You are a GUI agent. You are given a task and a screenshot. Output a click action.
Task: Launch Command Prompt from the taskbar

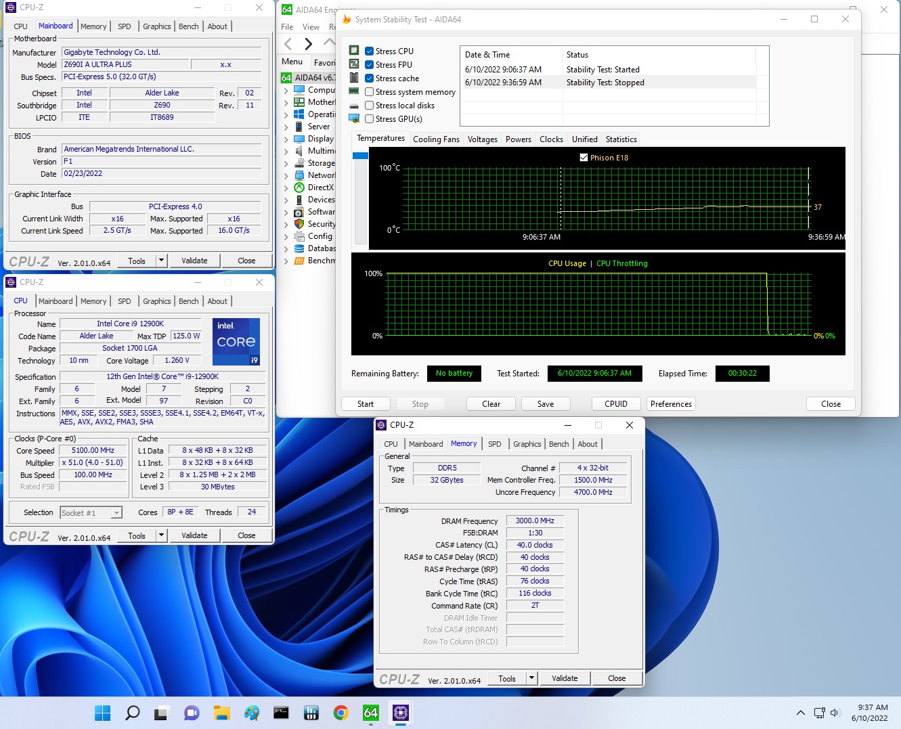coord(281,713)
